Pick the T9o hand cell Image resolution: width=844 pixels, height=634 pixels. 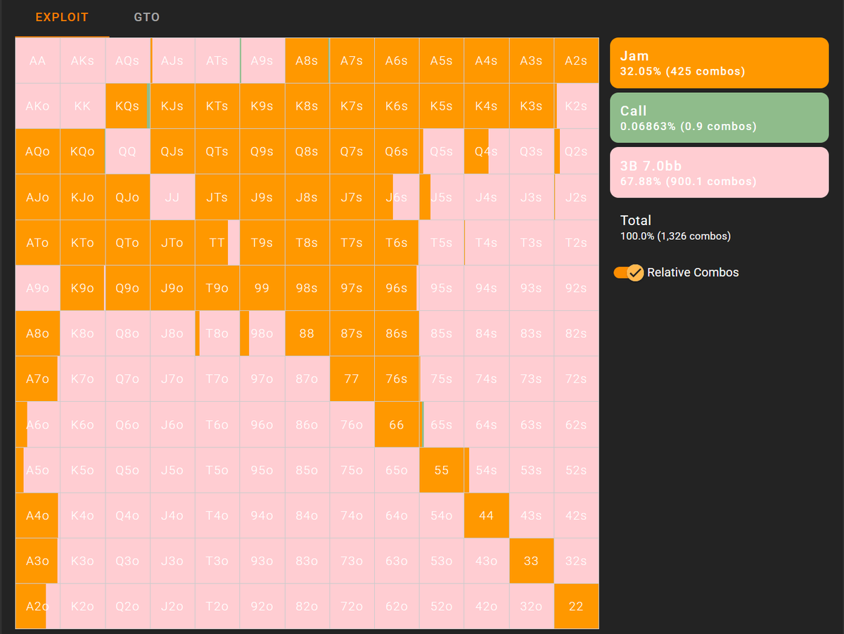[x=217, y=288]
